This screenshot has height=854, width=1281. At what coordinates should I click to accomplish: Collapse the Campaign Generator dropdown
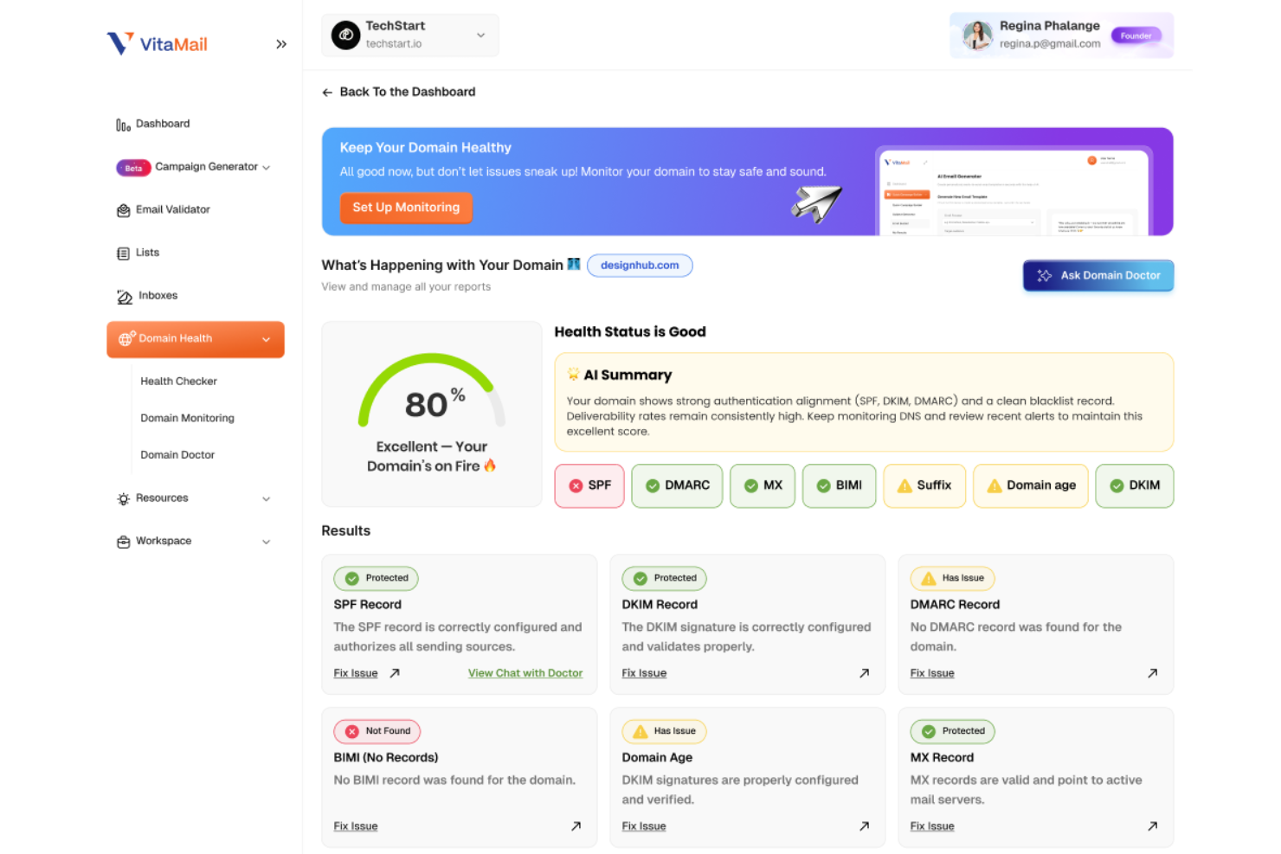(x=267, y=167)
